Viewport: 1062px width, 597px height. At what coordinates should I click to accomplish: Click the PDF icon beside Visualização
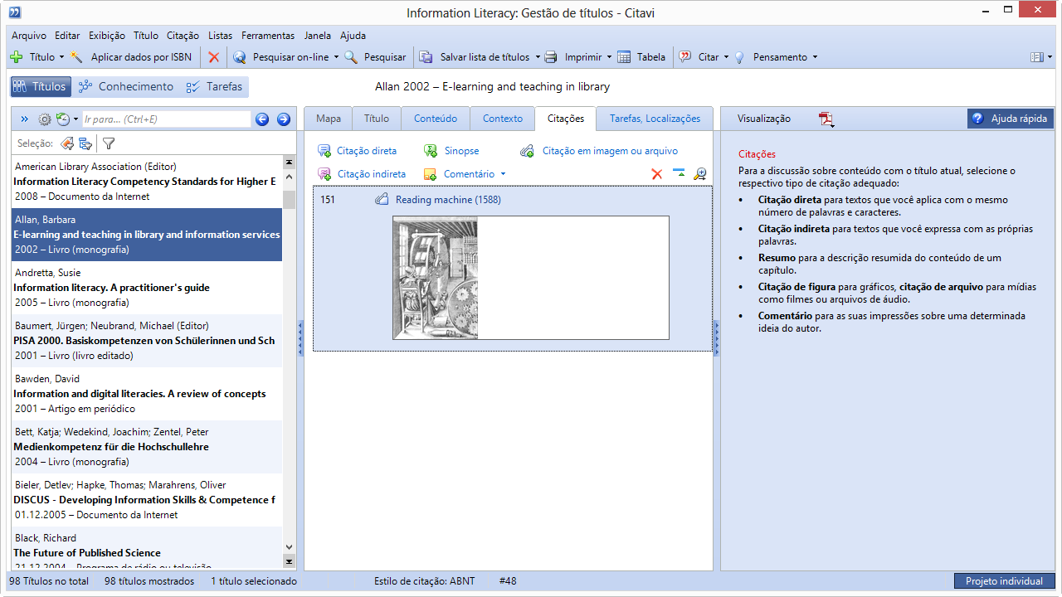(x=826, y=119)
